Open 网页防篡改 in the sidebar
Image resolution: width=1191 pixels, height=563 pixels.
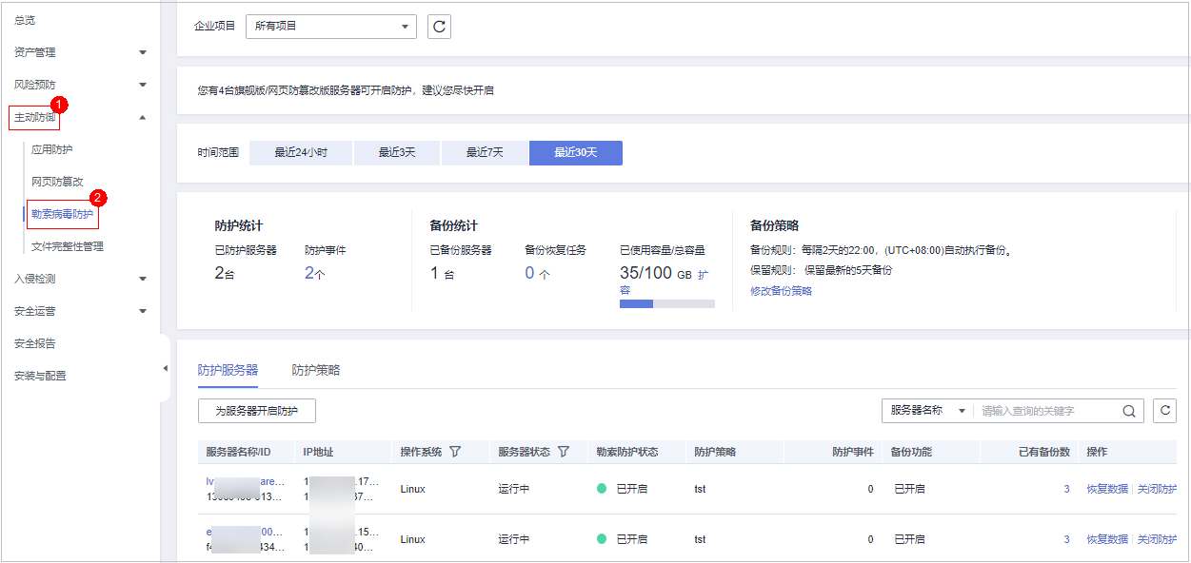click(x=57, y=182)
